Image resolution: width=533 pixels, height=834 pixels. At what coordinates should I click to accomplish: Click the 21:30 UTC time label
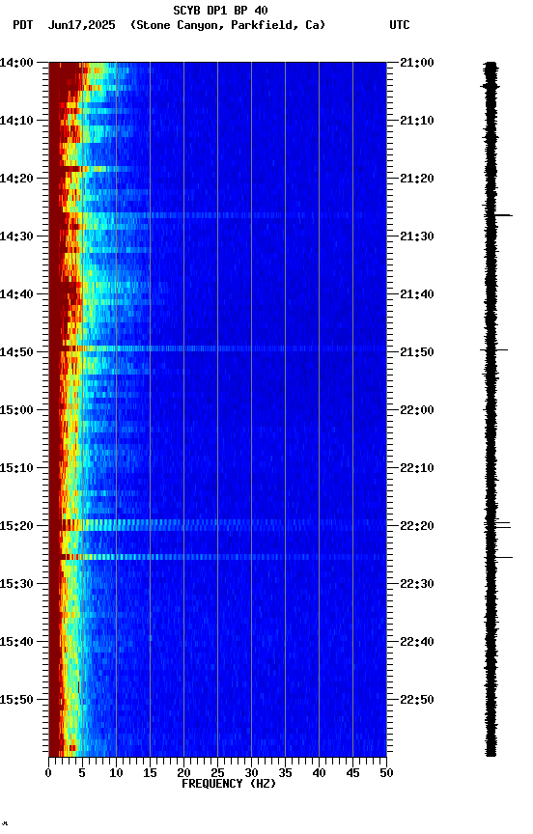click(x=417, y=236)
